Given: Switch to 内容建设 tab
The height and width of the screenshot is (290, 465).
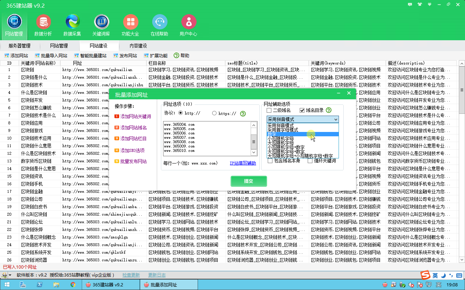Looking at the screenshot, I should (138, 46).
